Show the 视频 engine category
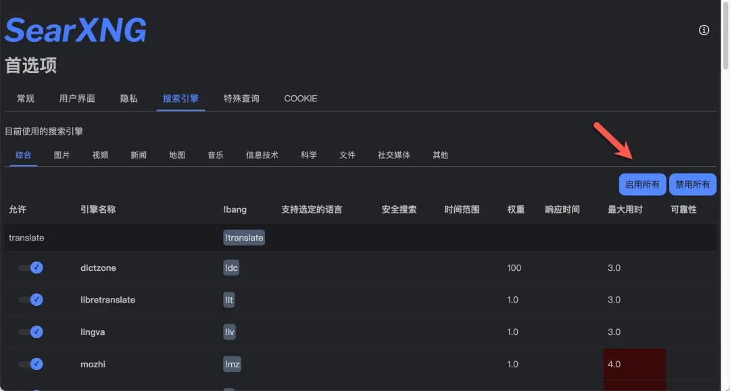730x391 pixels. coord(100,155)
